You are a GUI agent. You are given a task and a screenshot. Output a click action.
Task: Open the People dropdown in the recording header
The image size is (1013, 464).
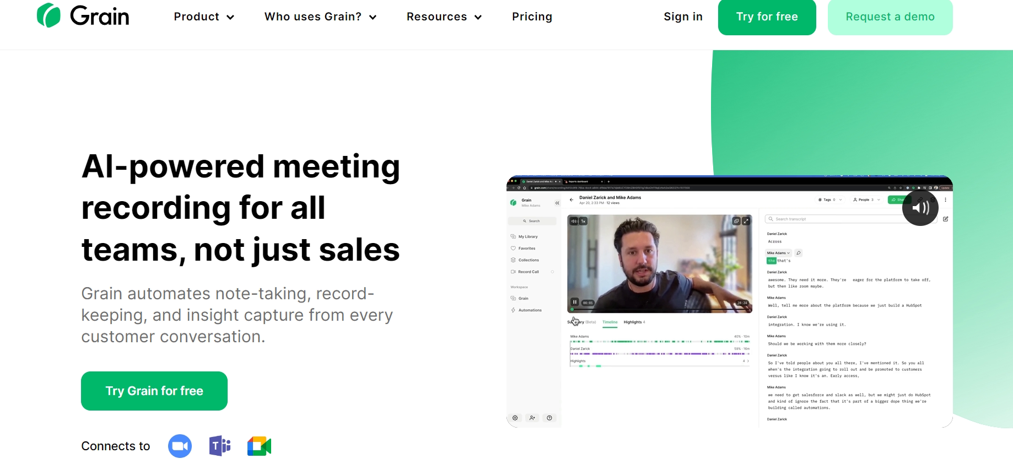tap(866, 199)
